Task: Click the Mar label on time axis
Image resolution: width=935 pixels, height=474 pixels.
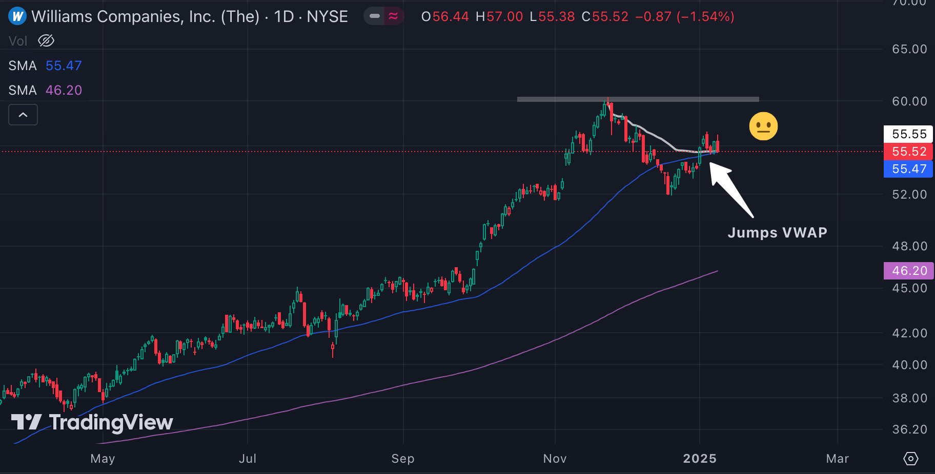Action: (838, 459)
